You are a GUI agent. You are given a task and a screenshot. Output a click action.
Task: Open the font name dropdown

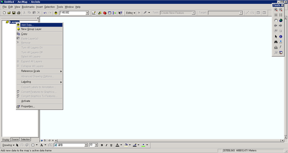tap(86, 145)
